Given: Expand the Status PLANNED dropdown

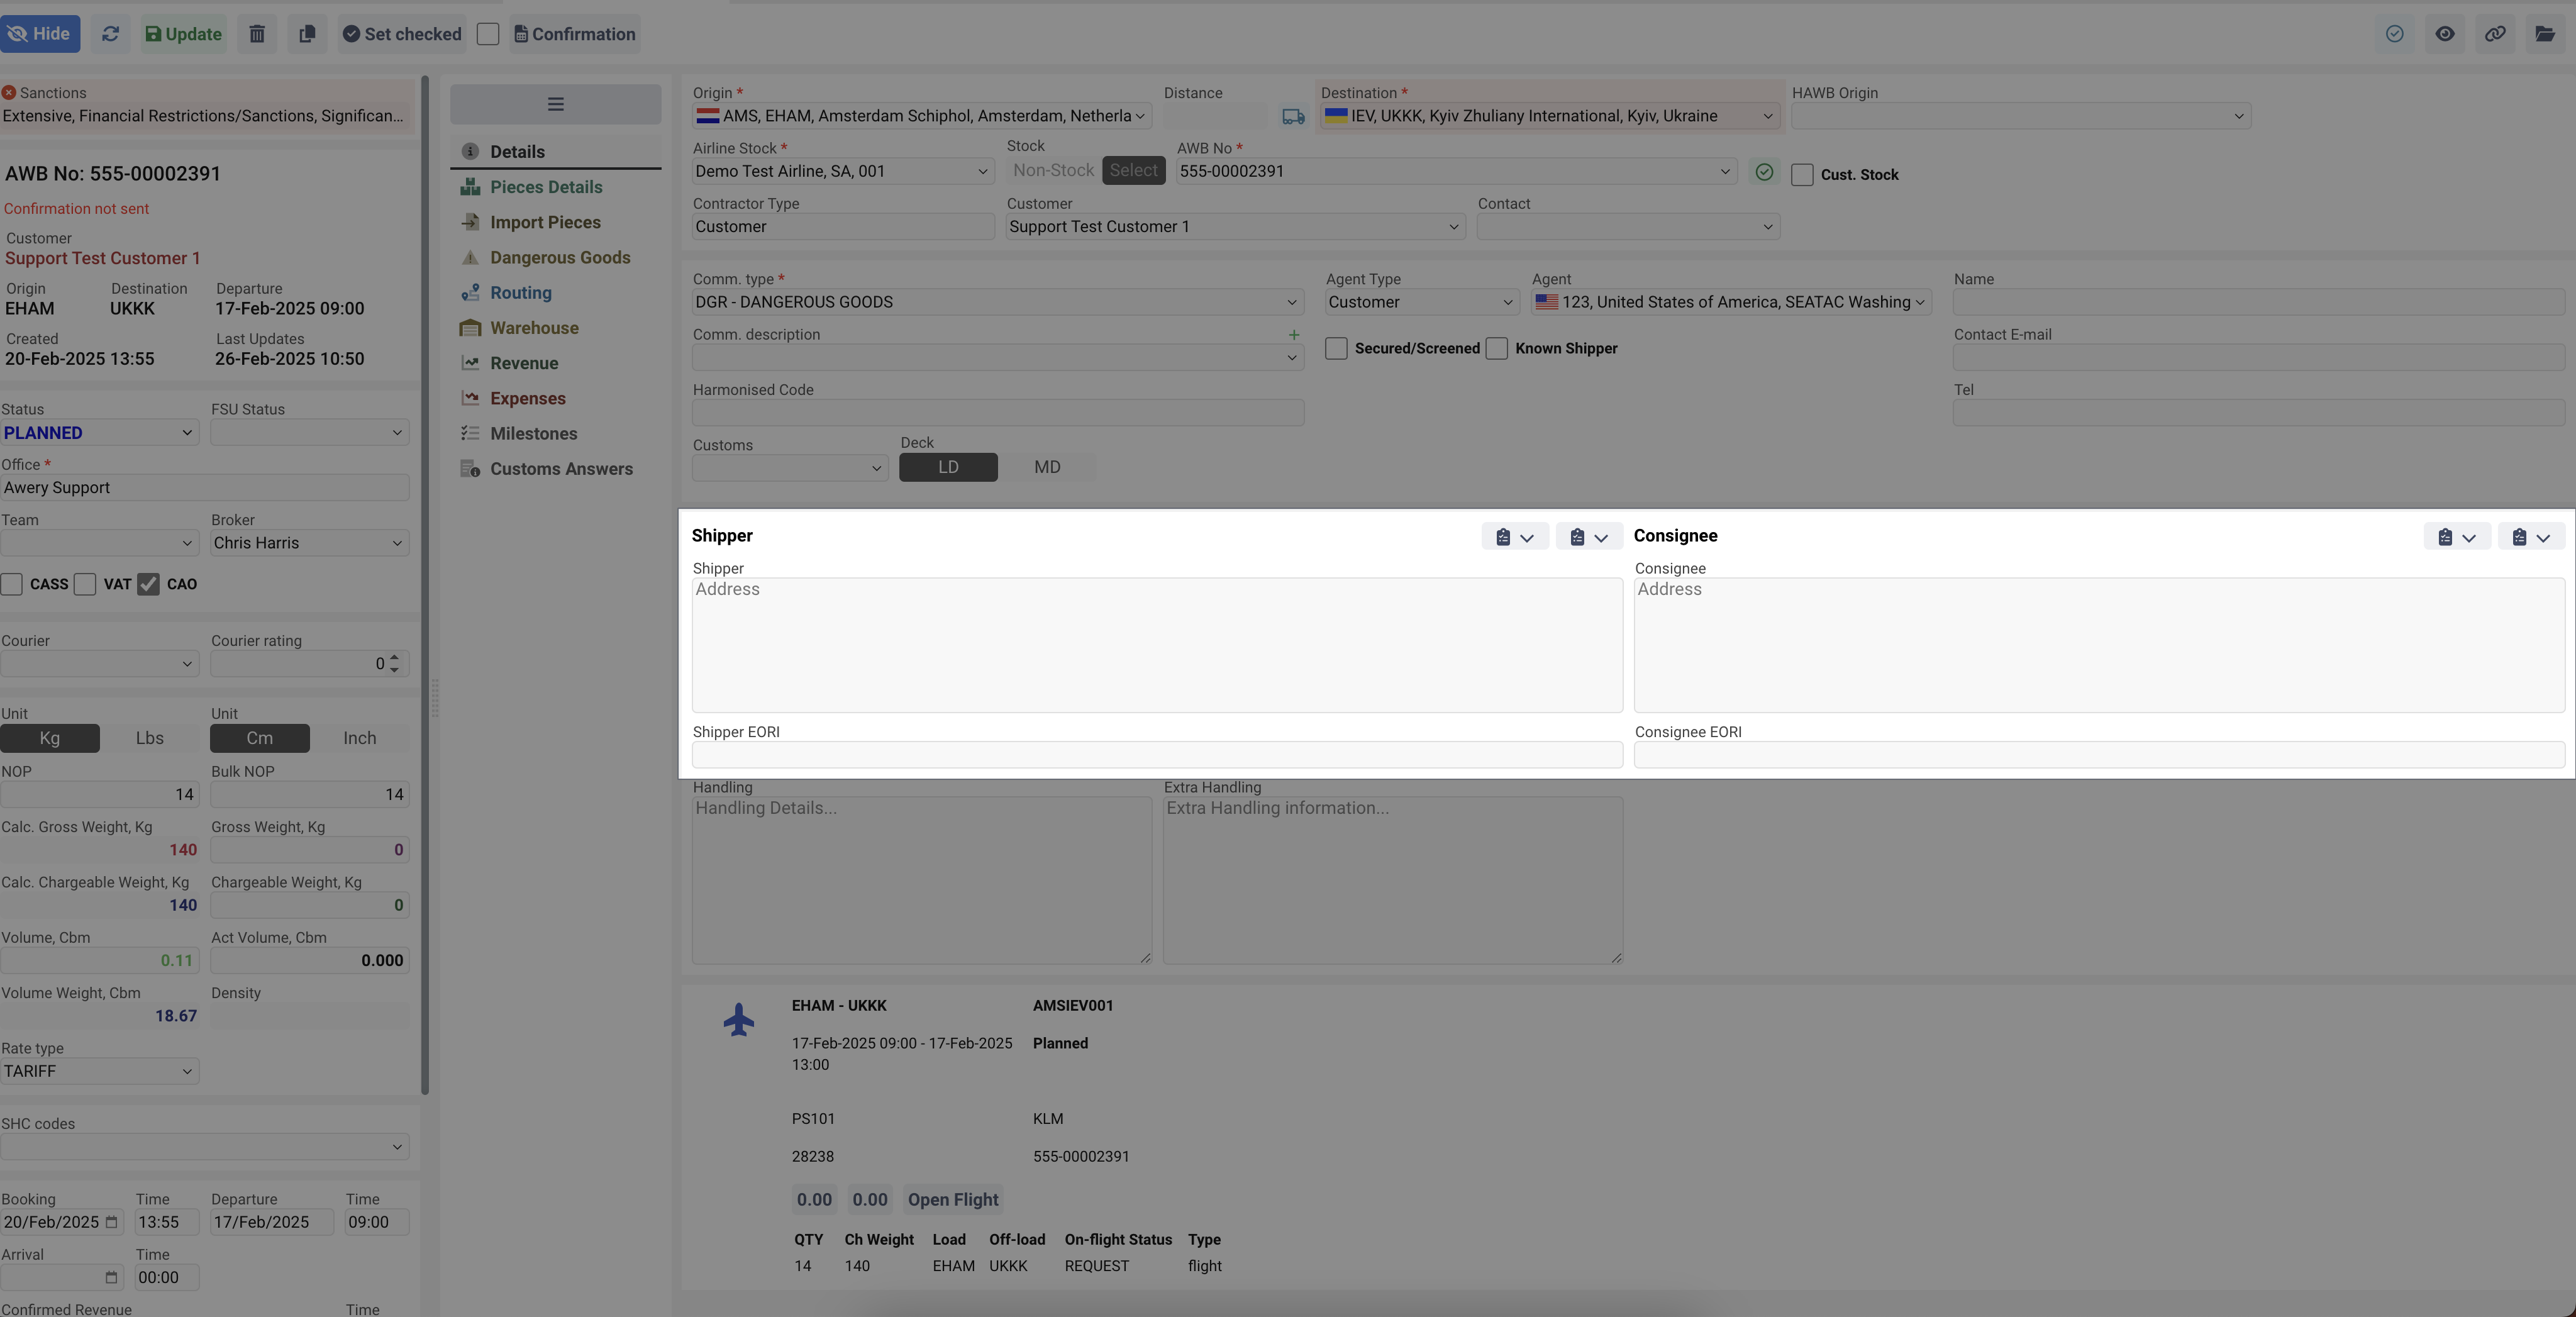Looking at the screenshot, I should pyautogui.click(x=99, y=433).
